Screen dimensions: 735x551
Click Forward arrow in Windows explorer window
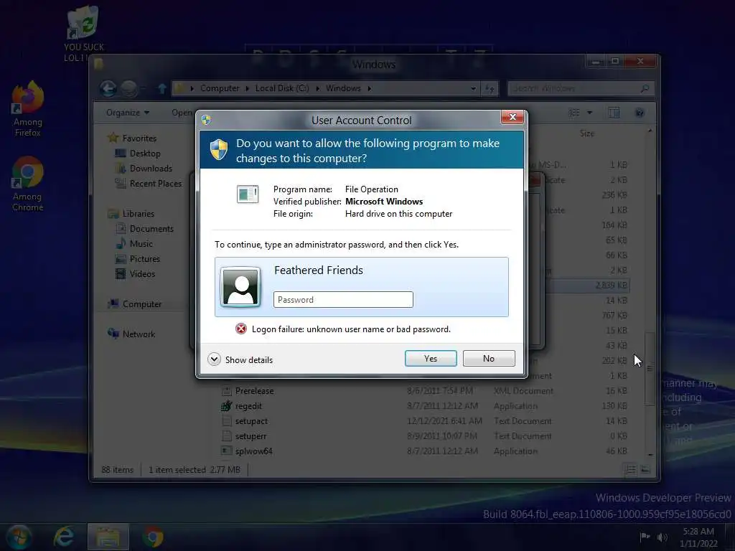129,88
